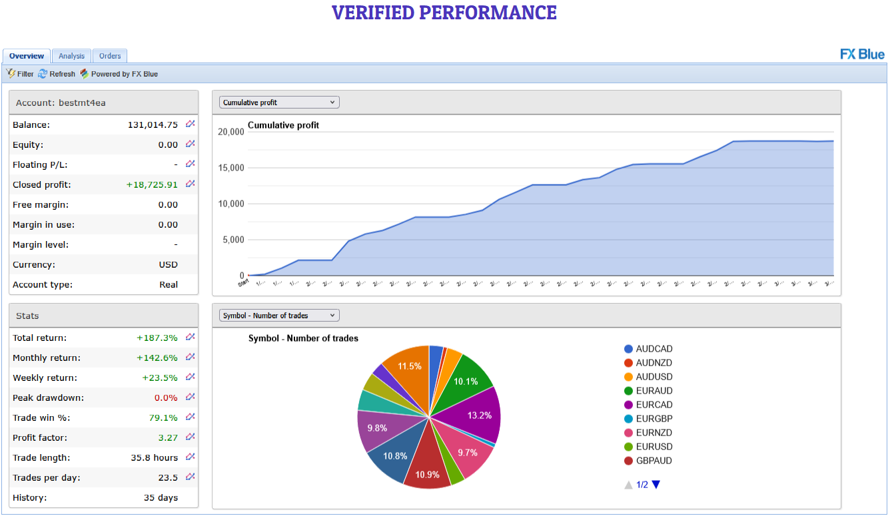Open chart icon beside Equity value
Image resolution: width=892 pixels, height=518 pixels.
190,144
